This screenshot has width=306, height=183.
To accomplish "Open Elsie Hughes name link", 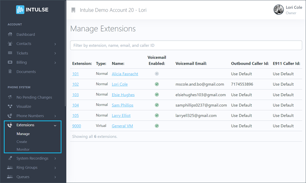I will point(123,95).
